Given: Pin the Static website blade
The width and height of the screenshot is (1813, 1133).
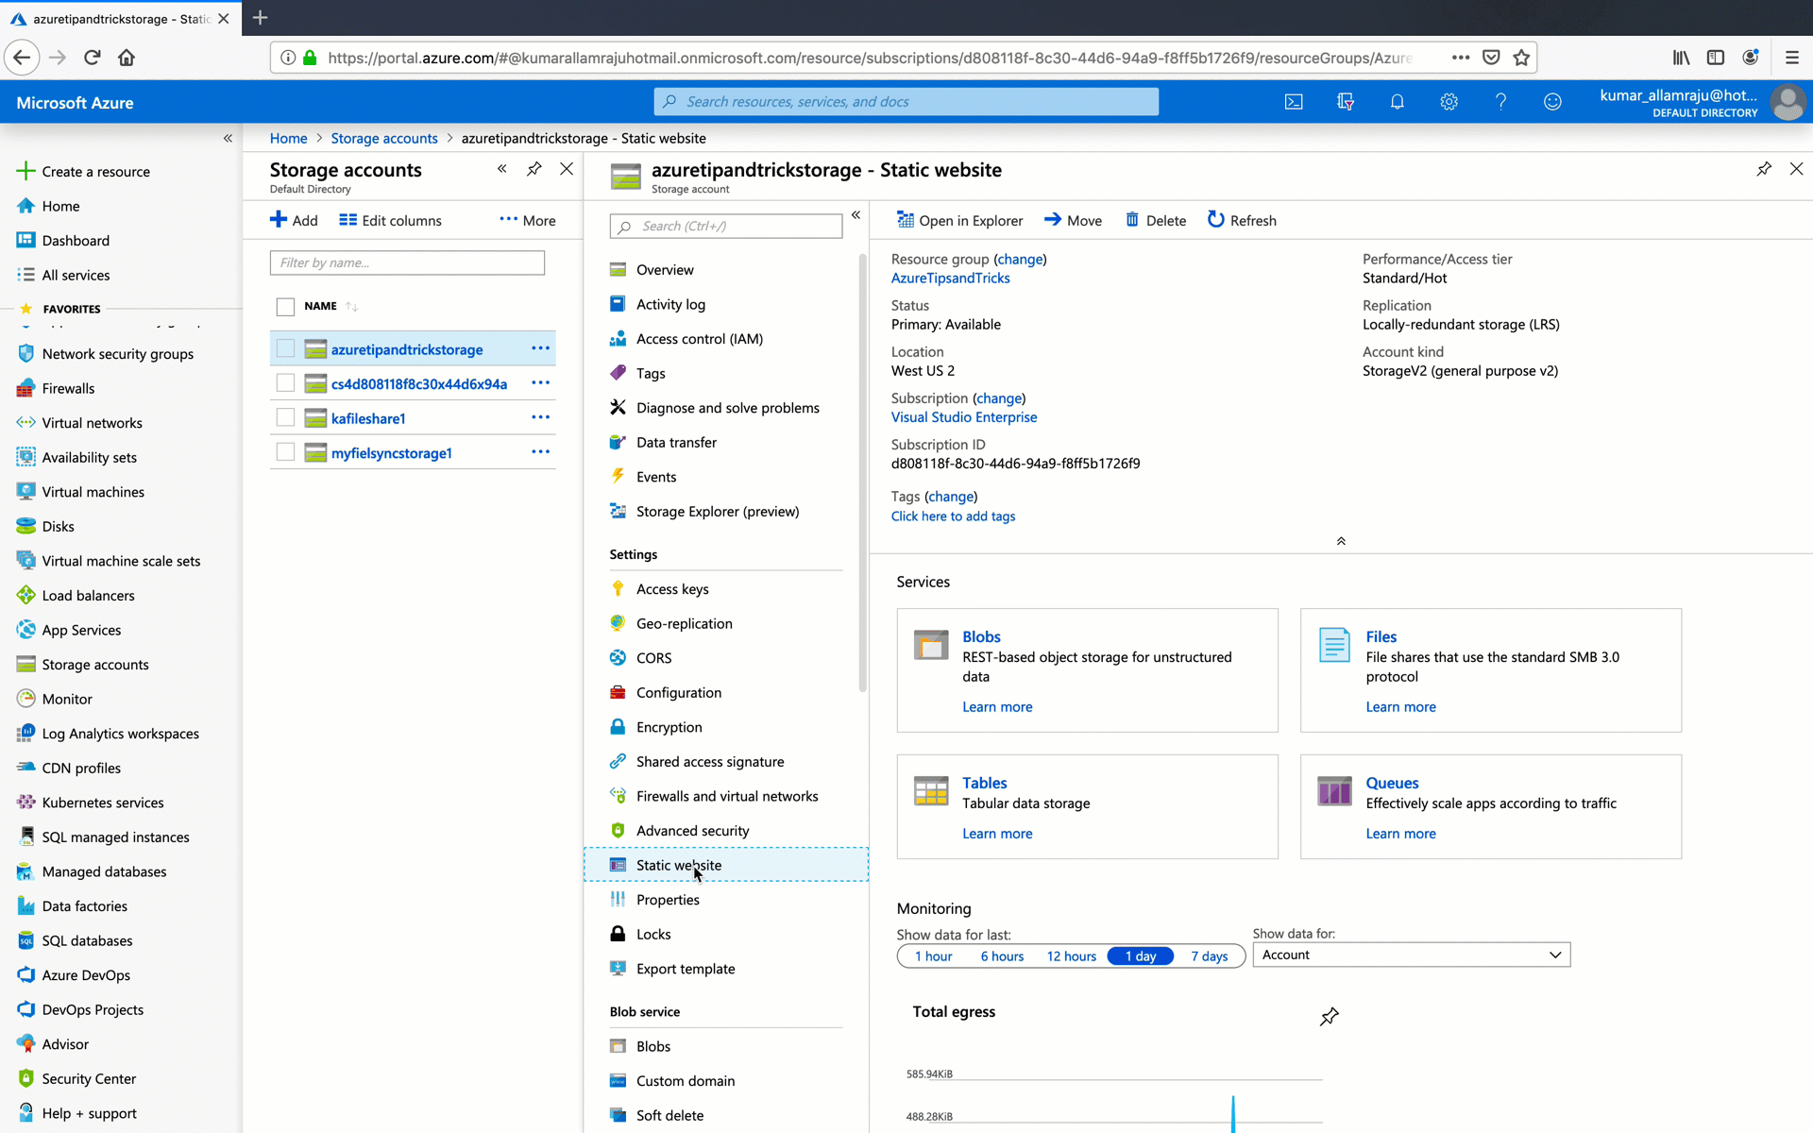Looking at the screenshot, I should tap(1764, 169).
